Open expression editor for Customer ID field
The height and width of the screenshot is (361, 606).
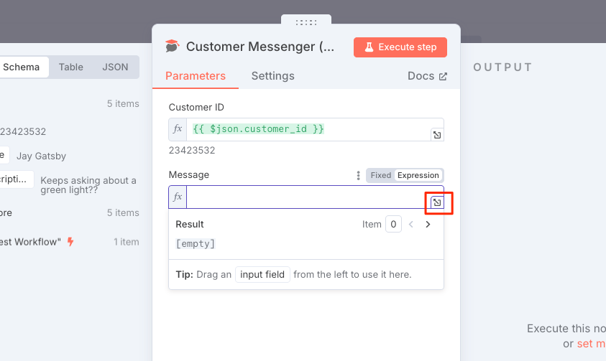tap(437, 135)
